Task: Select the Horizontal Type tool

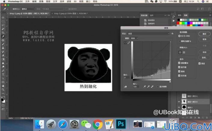Action: [x=3, y=74]
